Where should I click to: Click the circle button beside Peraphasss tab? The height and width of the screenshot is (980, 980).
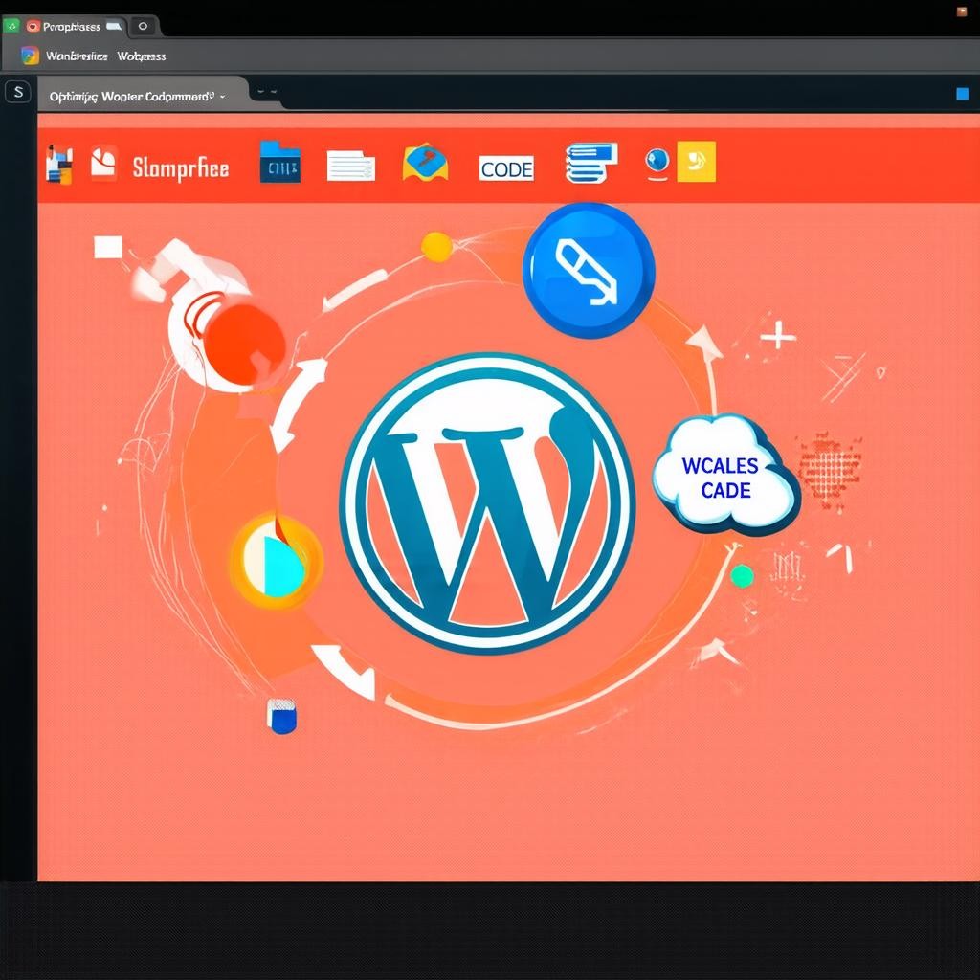[143, 27]
